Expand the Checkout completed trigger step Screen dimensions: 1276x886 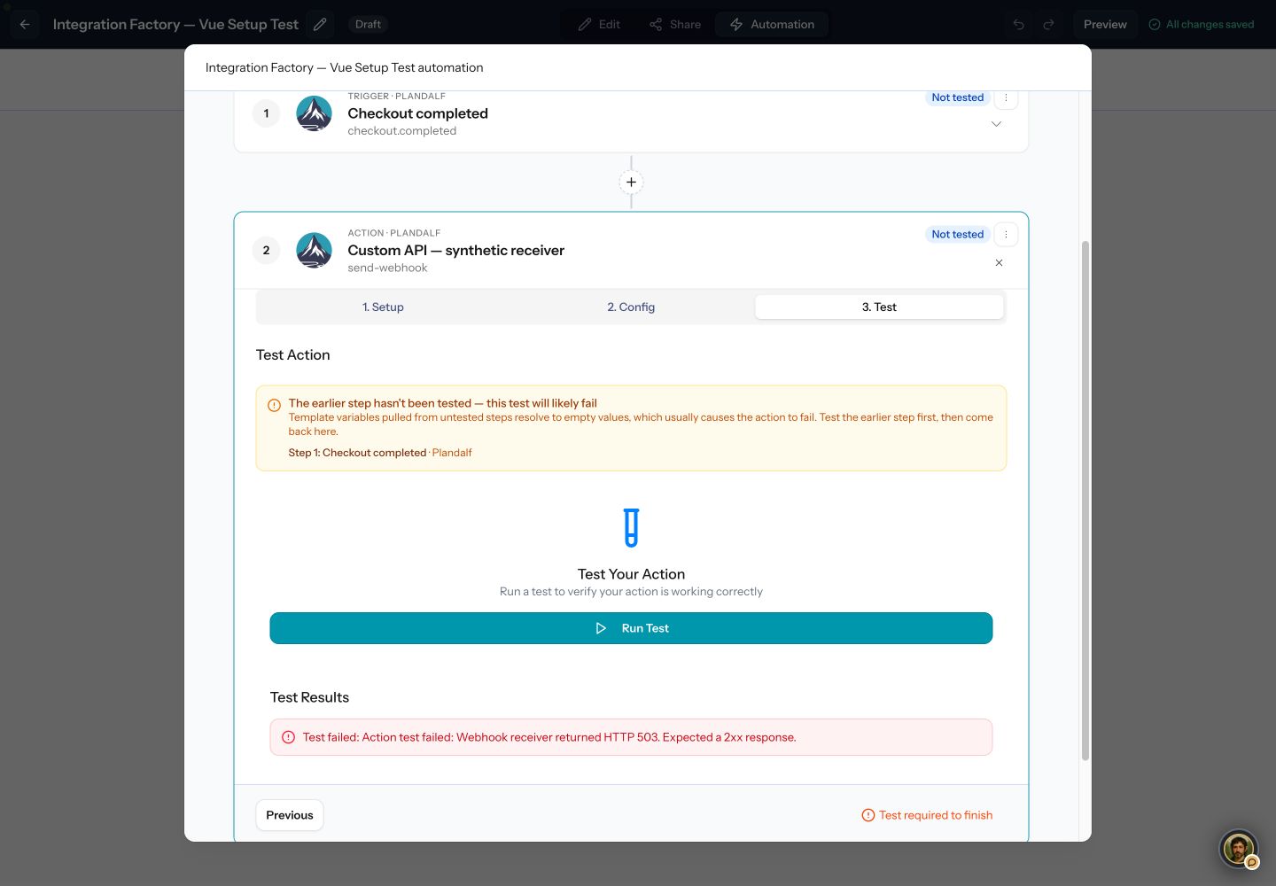click(996, 124)
